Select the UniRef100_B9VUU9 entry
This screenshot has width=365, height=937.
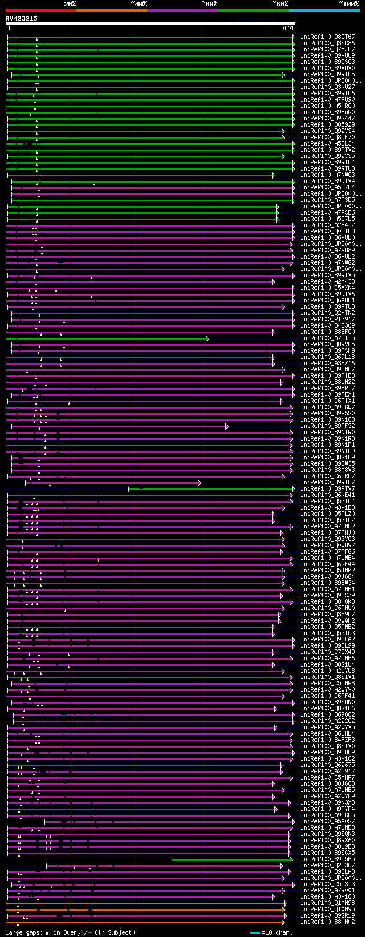pyautogui.click(x=327, y=56)
